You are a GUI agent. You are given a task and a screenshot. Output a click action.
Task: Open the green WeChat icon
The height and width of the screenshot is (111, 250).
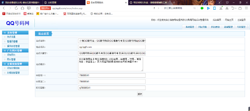(202, 8)
